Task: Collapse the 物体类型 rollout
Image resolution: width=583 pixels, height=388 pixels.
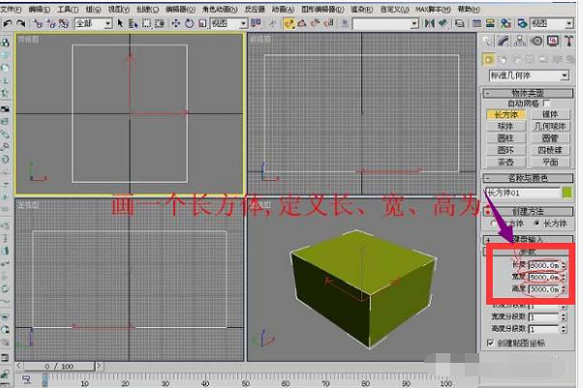Action: tap(528, 93)
